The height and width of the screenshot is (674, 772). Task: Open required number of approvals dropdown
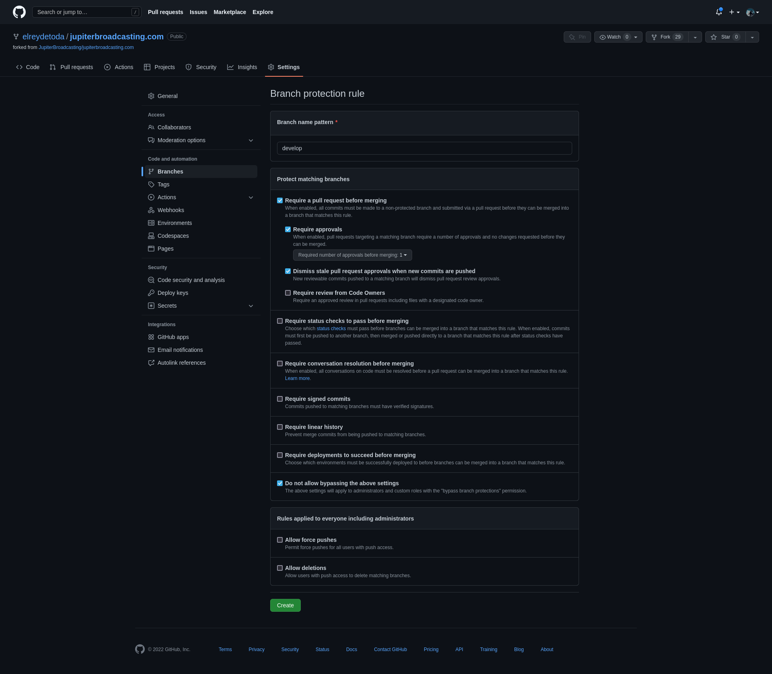coord(353,255)
